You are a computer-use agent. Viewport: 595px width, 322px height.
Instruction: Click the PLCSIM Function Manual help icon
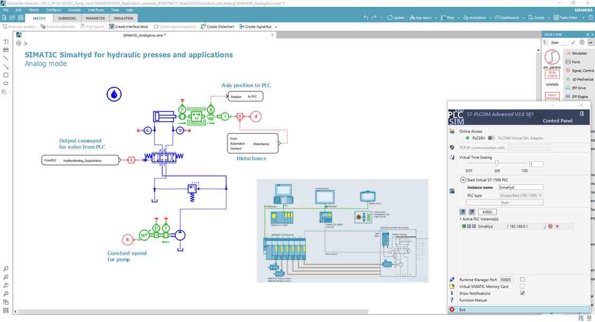(x=452, y=300)
